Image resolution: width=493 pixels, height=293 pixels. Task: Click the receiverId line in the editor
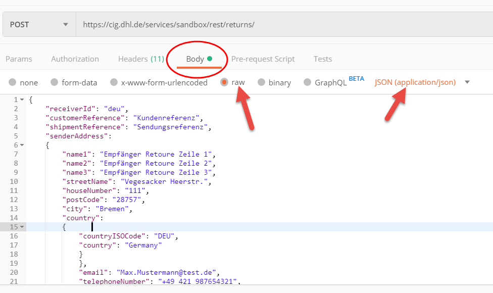tap(87, 109)
